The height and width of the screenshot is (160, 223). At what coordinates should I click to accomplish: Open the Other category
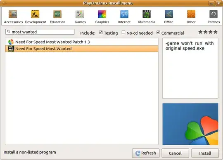point(191,17)
